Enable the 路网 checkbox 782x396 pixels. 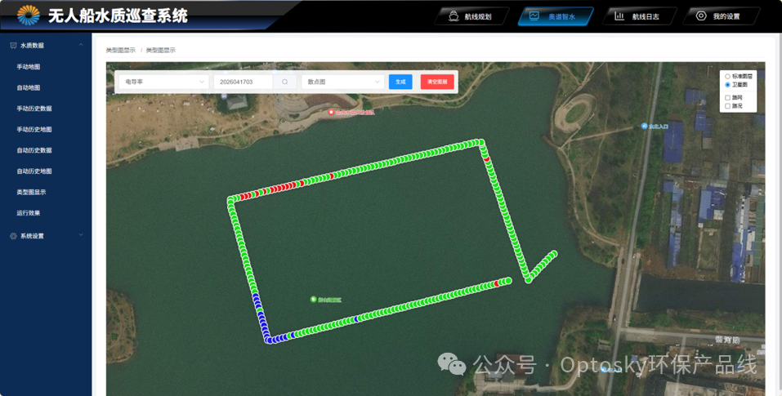click(727, 98)
